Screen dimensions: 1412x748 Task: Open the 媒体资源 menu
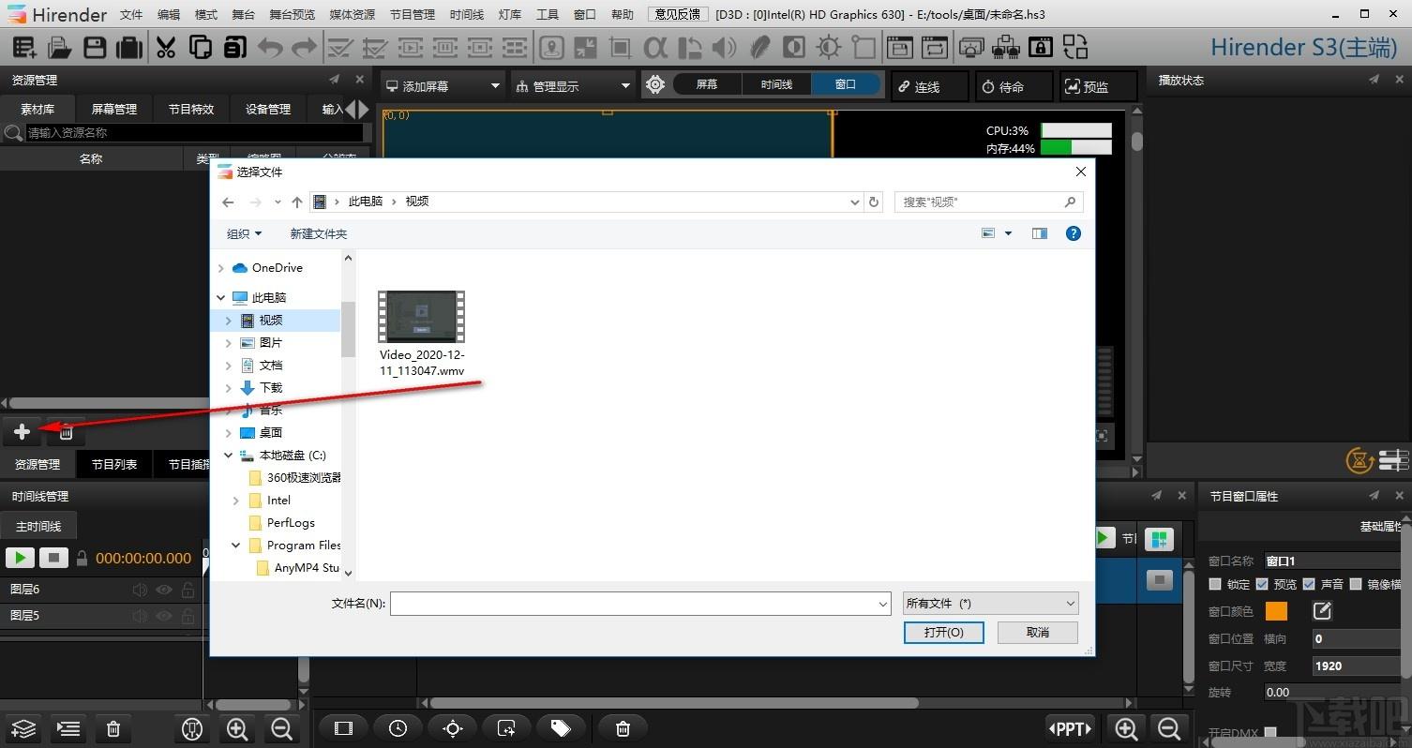(x=352, y=14)
